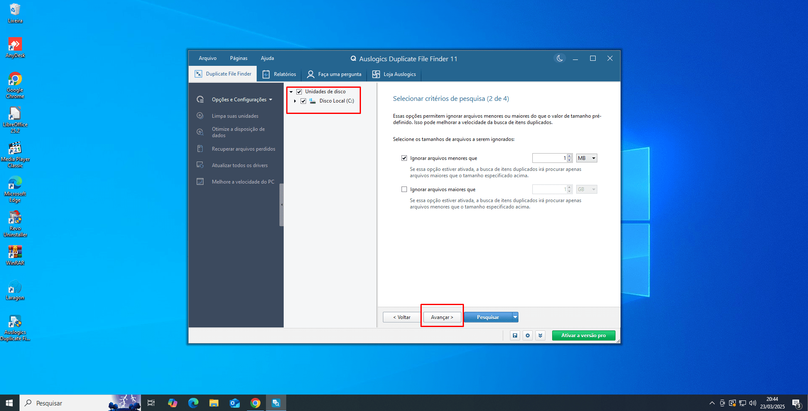Open the settings gear at the bottom
The width and height of the screenshot is (808, 411).
[x=527, y=335]
